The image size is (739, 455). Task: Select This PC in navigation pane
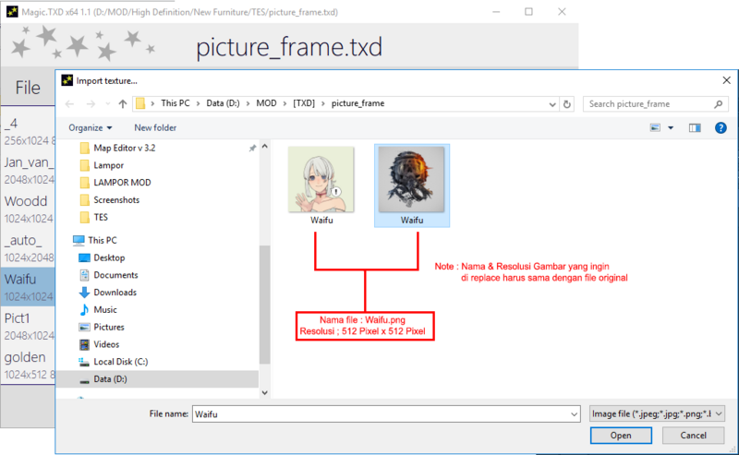(x=102, y=240)
